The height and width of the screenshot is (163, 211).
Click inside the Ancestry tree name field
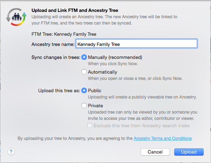click(136, 43)
